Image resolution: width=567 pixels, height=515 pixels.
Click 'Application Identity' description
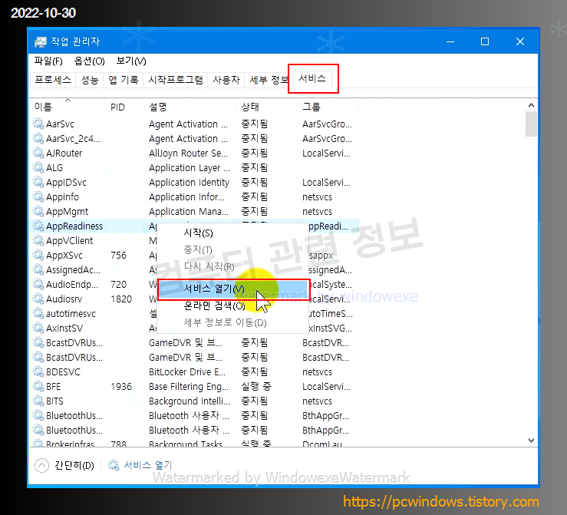(x=189, y=182)
